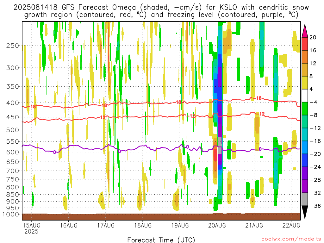Click the gray -32 to -36 colorbar segment
The image size is (324, 243).
[305, 199]
